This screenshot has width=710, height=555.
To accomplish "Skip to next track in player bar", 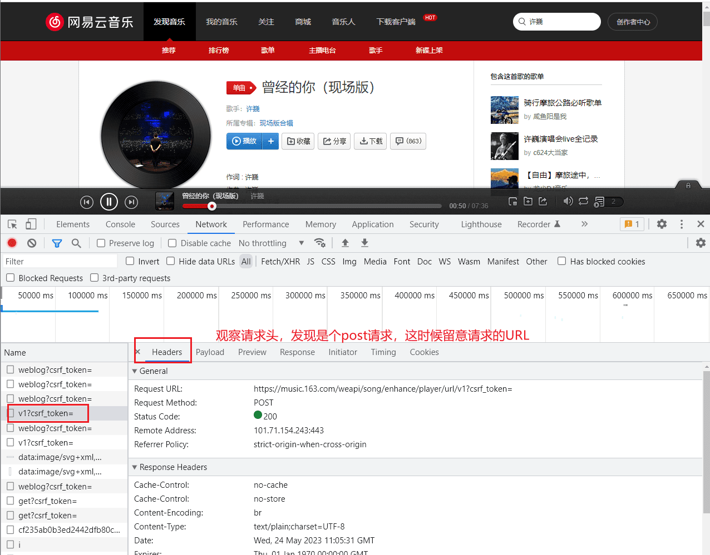I will [131, 202].
